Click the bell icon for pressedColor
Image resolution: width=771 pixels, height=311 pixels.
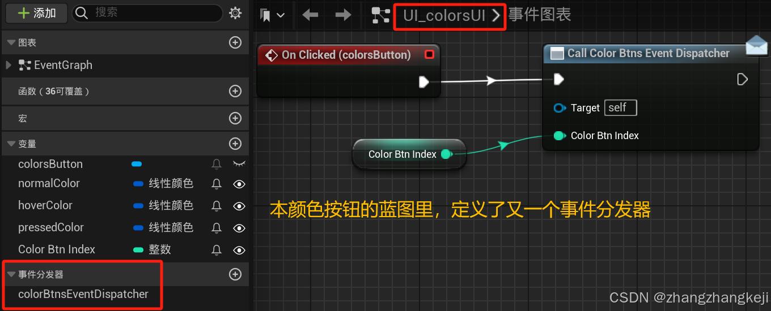coord(217,228)
